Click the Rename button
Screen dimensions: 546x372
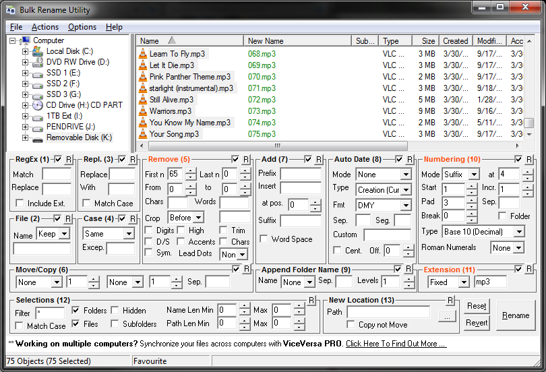[x=516, y=315]
